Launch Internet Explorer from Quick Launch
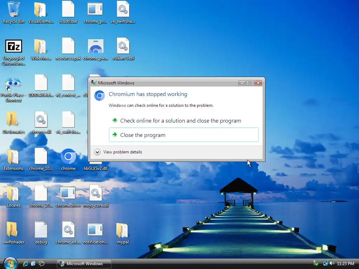 tap(25, 263)
